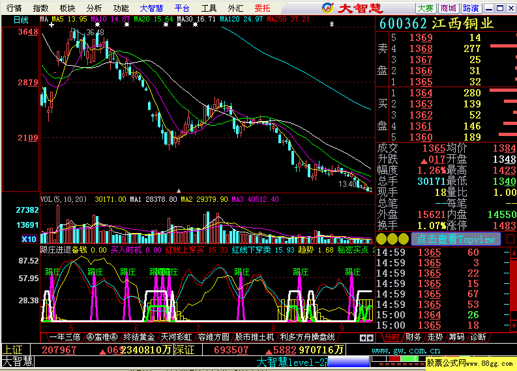Click the MA30 16.71 label
The height and width of the screenshot is (371, 517).
pos(196,19)
